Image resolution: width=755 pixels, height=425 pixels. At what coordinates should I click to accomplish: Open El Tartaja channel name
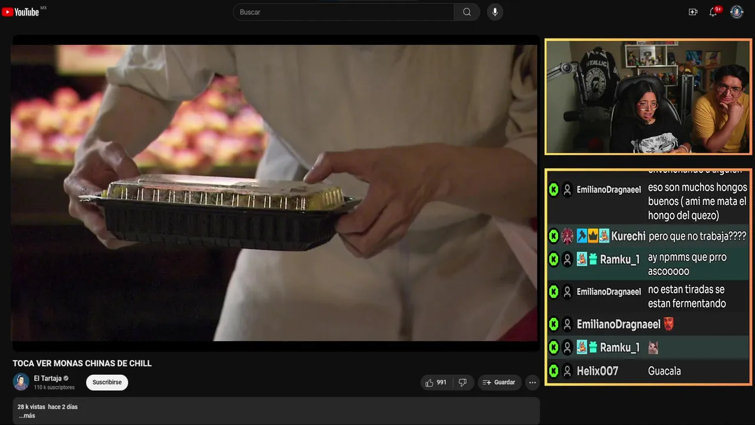[47, 378]
